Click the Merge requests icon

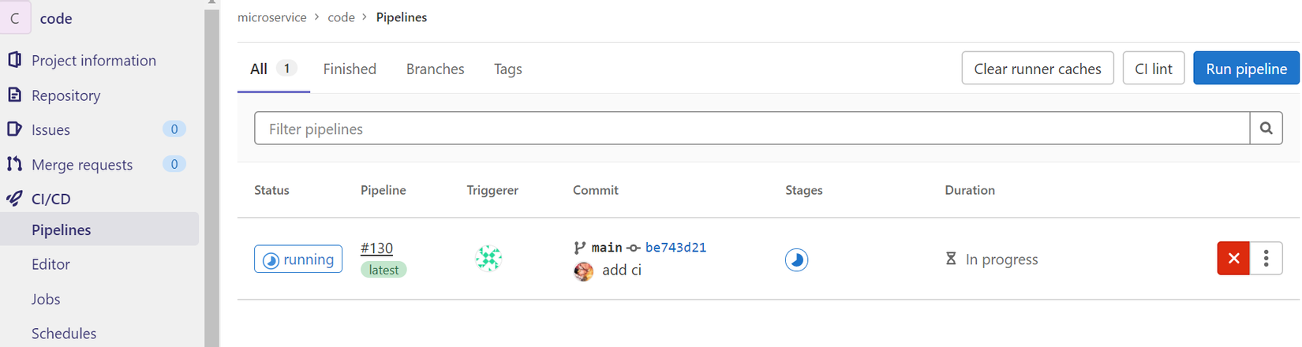click(x=14, y=164)
